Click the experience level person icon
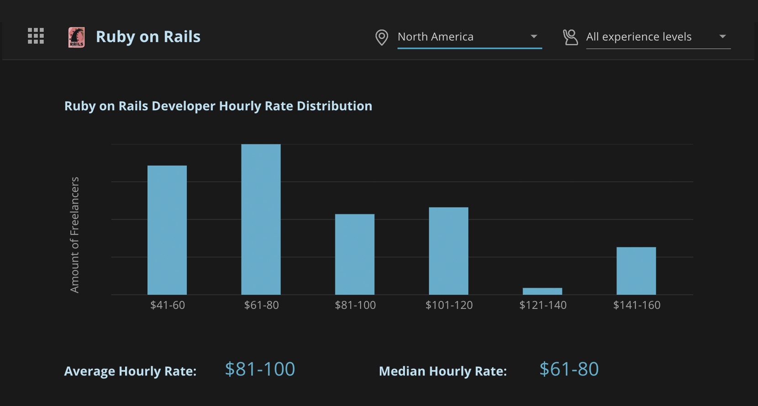 [x=570, y=37]
